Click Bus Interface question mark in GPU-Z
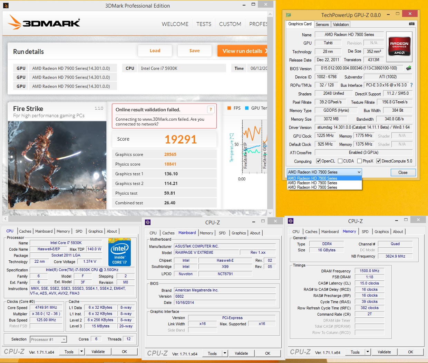The width and height of the screenshot is (428, 363). [x=411, y=85]
